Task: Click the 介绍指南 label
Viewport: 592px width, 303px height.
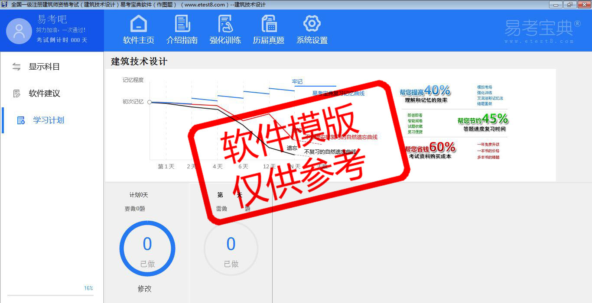Action: 182,40
